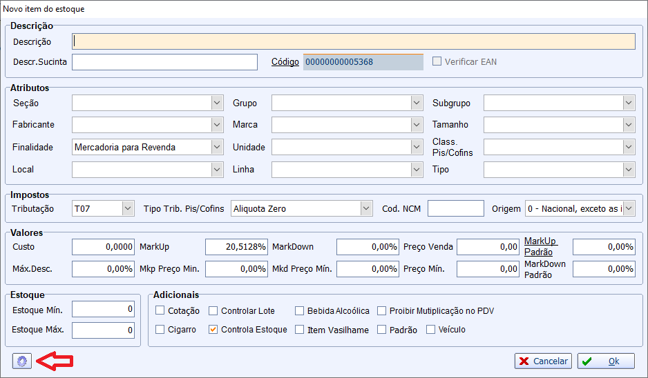Check the Cigarro option

160,330
